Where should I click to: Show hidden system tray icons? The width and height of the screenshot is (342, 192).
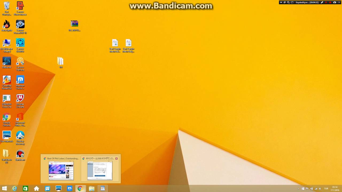[299, 189]
